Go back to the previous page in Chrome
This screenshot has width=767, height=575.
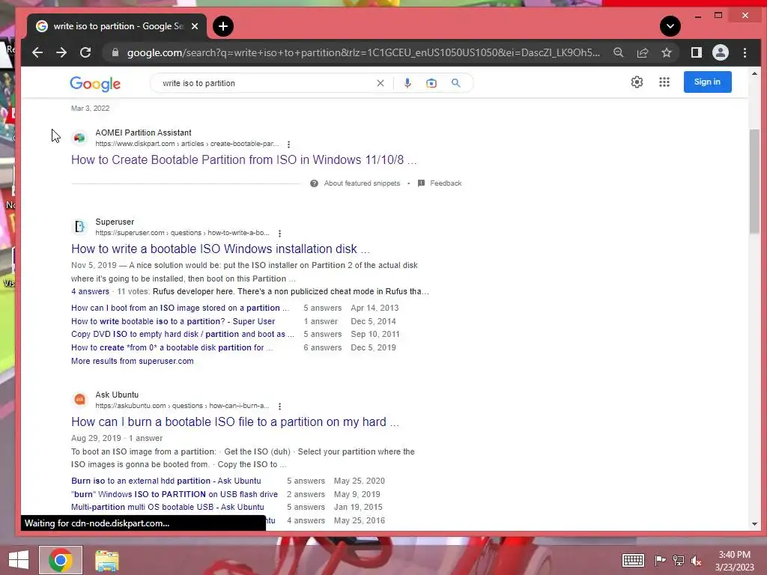[37, 53]
